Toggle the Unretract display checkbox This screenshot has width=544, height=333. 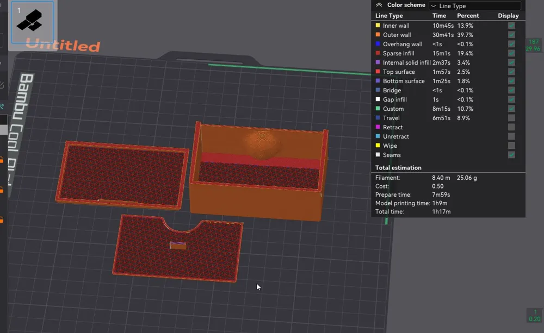point(511,136)
